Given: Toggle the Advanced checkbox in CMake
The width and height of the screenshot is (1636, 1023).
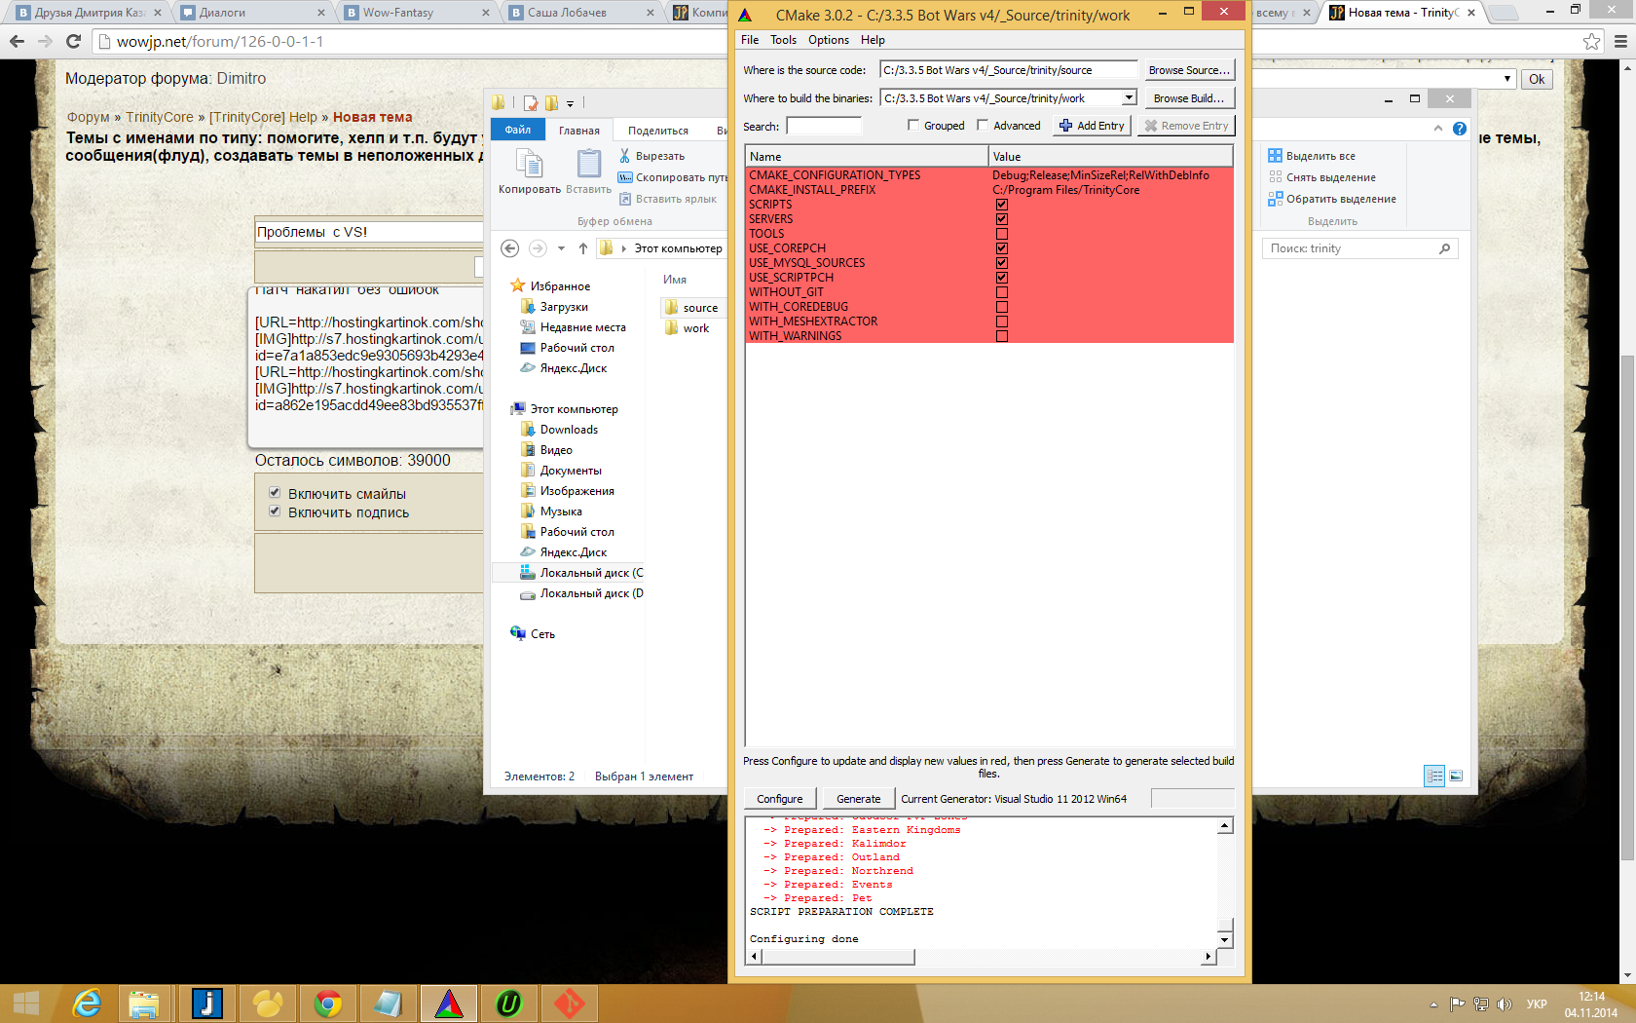Looking at the screenshot, I should point(983,126).
